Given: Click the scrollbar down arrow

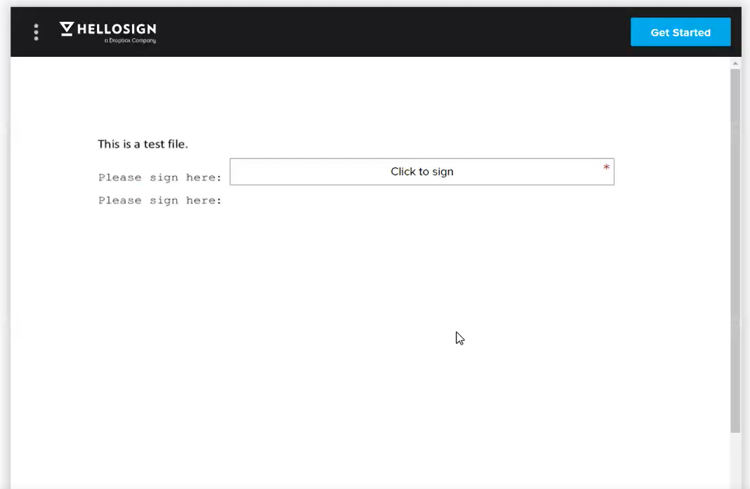Looking at the screenshot, I should [x=735, y=483].
